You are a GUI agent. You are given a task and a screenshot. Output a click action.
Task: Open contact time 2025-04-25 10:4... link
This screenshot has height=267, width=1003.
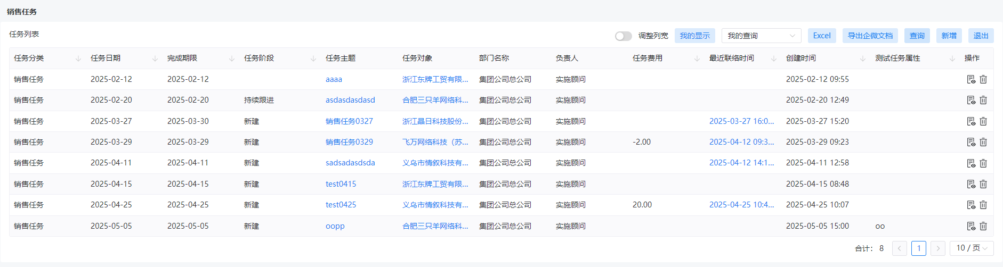point(741,205)
